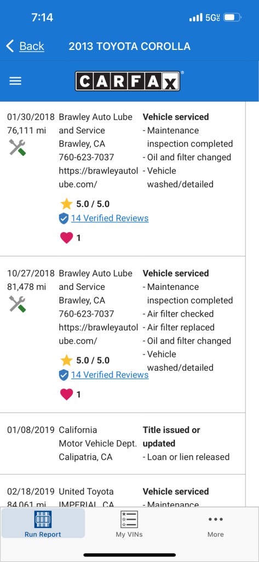Tap the heart icon on 10/27/2018 entry
The width and height of the screenshot is (259, 562).
(67, 394)
